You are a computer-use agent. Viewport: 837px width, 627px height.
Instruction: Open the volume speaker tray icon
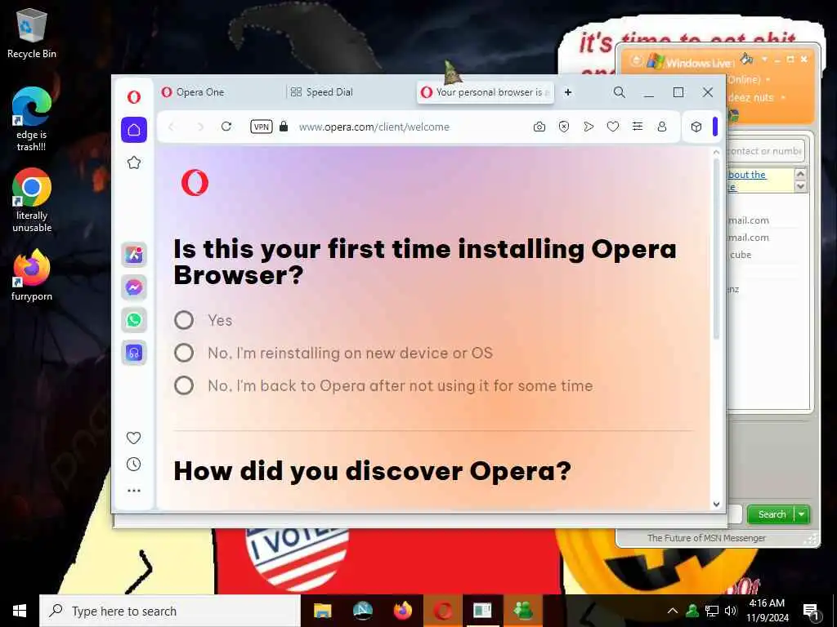coord(730,611)
